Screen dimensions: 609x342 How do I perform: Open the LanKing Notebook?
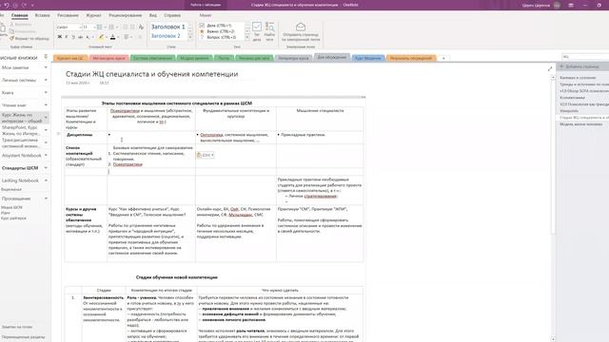pos(20,180)
